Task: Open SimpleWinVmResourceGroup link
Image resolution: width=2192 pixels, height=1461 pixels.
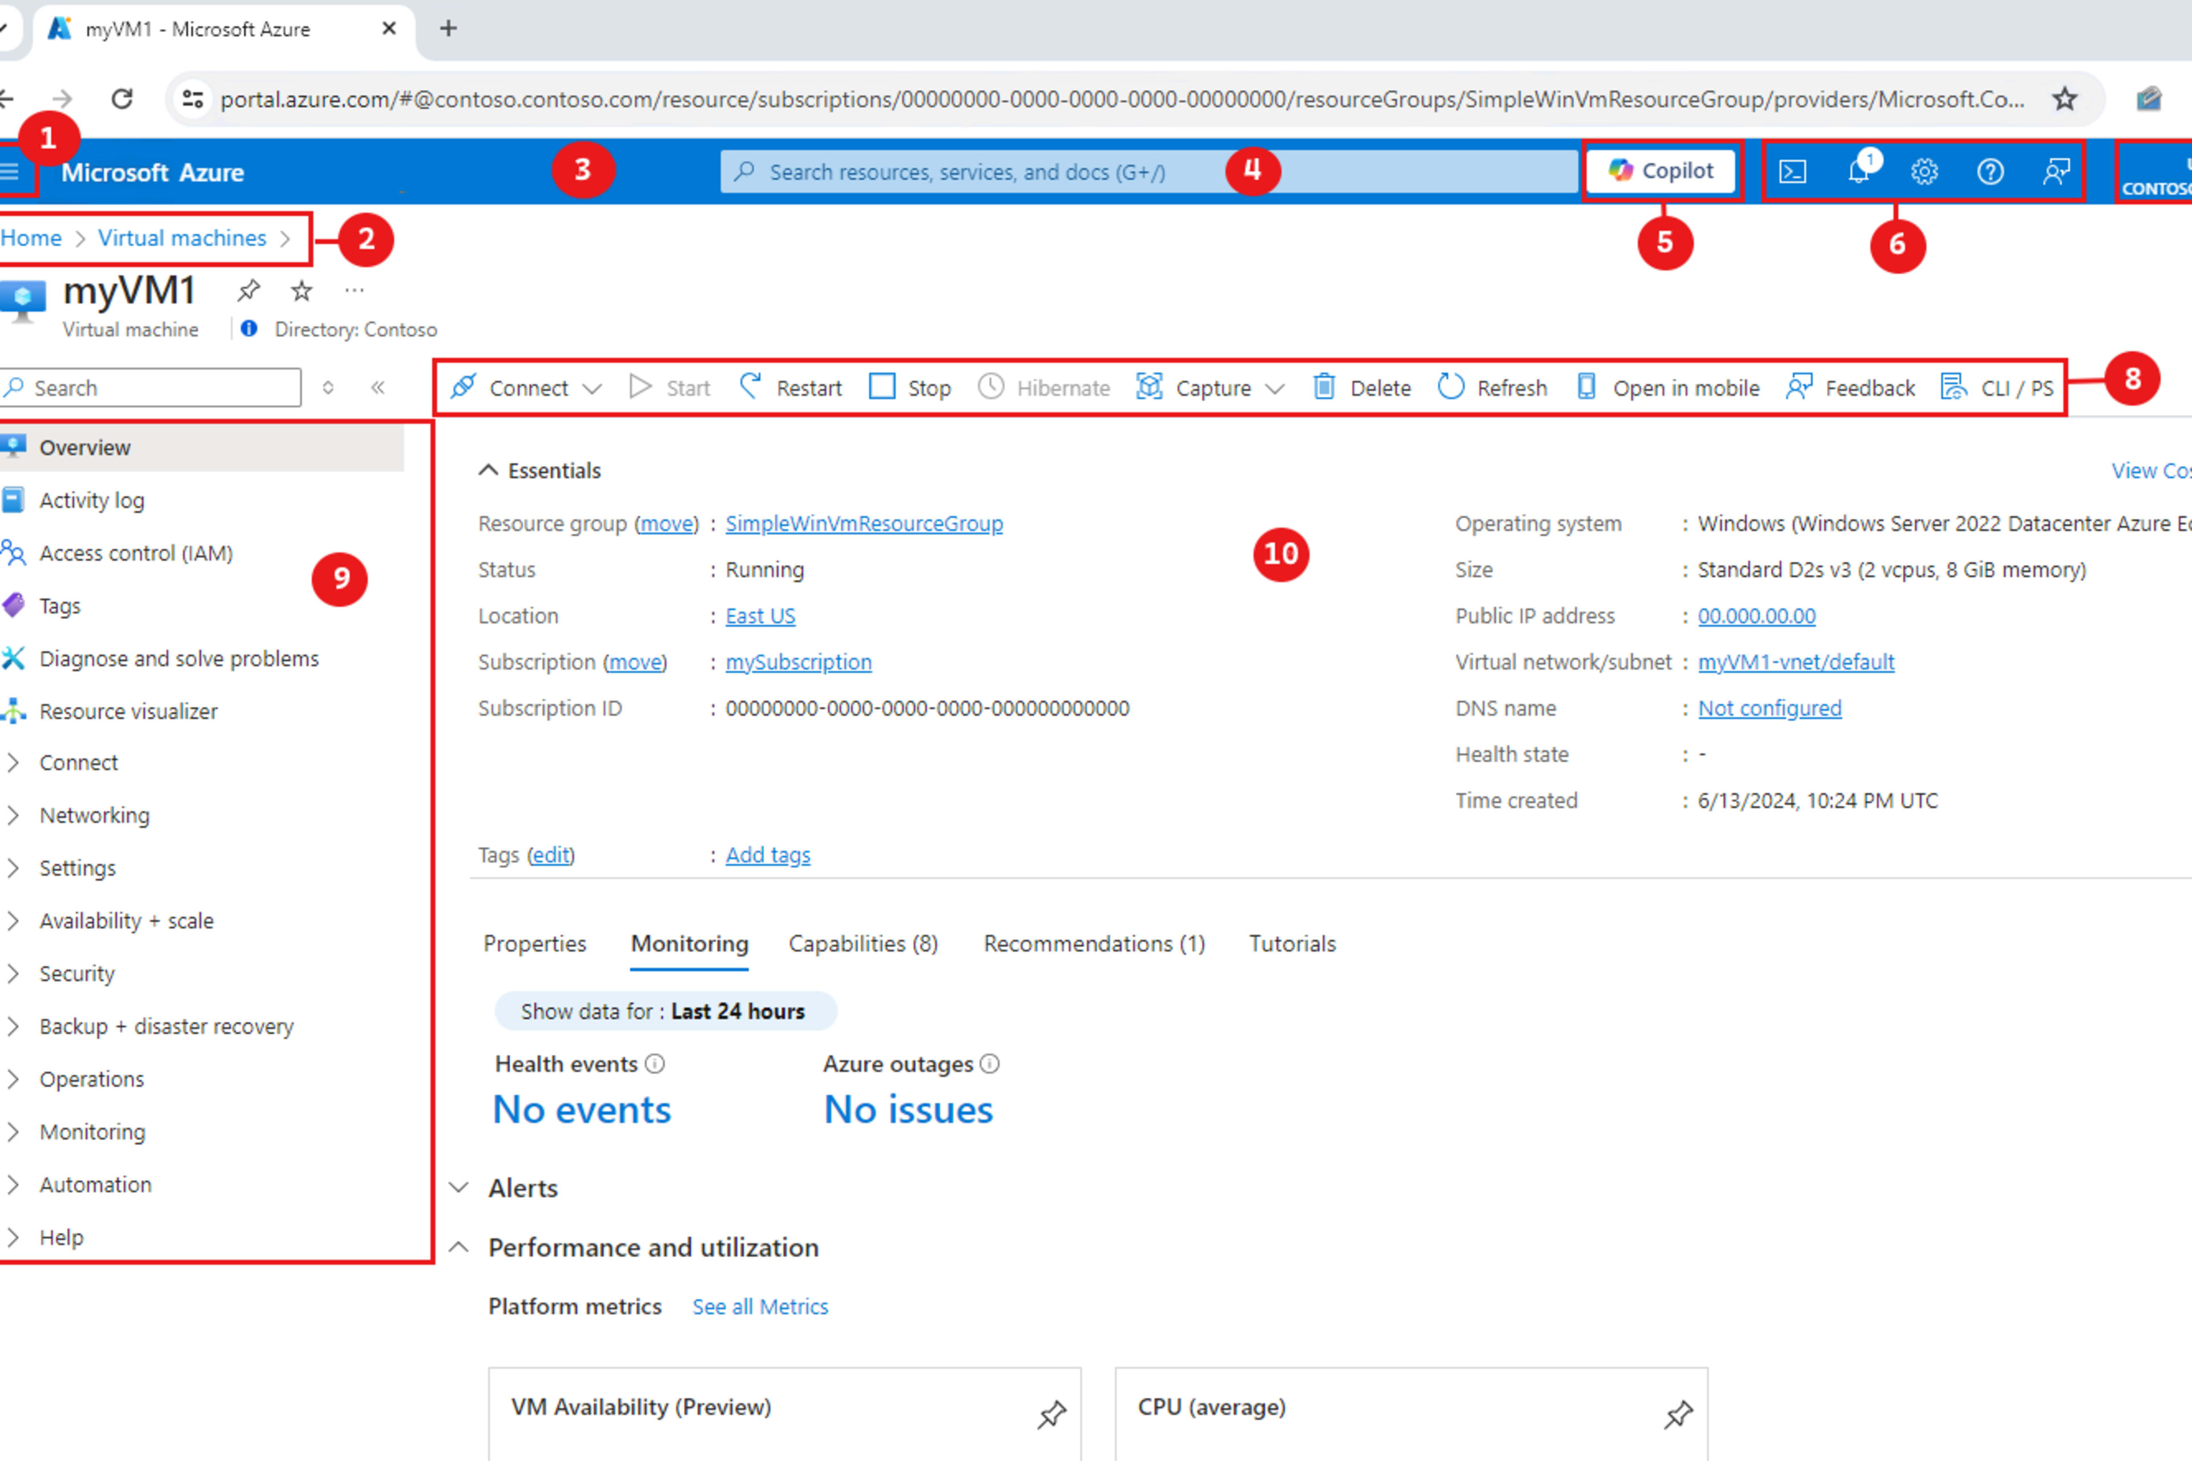Action: tap(864, 524)
